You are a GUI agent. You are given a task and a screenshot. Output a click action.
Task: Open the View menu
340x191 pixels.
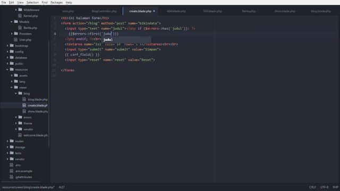[20, 2]
